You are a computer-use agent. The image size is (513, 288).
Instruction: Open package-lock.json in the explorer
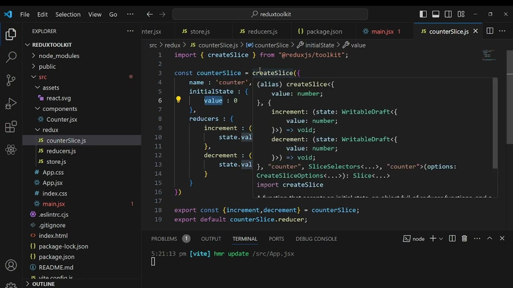(82, 246)
